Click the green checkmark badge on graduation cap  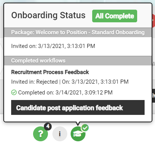pyautogui.click(x=85, y=128)
